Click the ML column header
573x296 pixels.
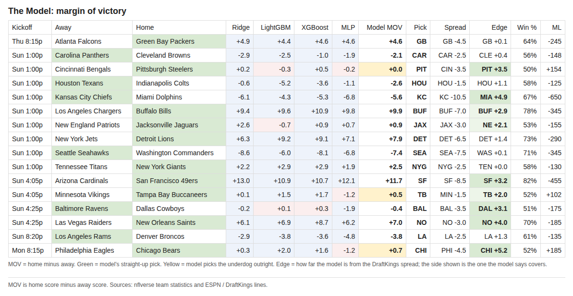coord(552,27)
